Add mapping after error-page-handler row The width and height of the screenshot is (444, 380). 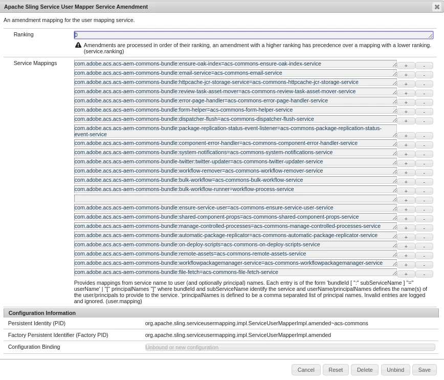[406, 102]
